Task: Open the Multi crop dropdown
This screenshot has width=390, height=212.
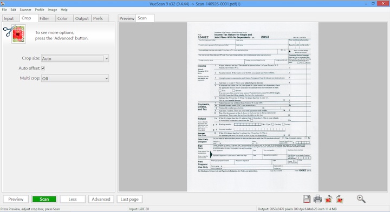Action: (x=75, y=78)
